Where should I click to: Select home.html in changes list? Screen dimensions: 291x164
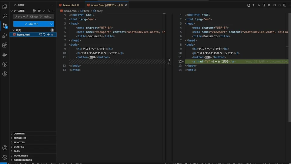pos(24,35)
